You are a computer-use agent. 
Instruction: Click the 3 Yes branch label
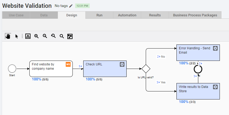pyautogui.click(x=161, y=83)
